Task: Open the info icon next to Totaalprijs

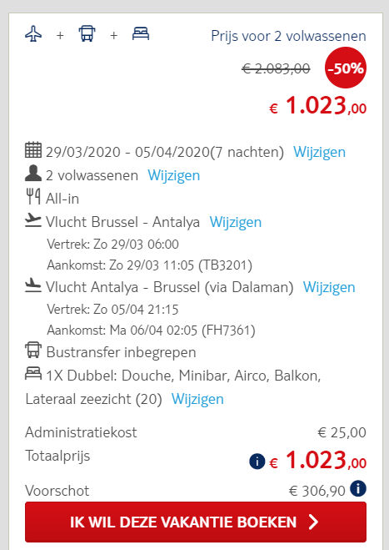Action: pyautogui.click(x=257, y=462)
